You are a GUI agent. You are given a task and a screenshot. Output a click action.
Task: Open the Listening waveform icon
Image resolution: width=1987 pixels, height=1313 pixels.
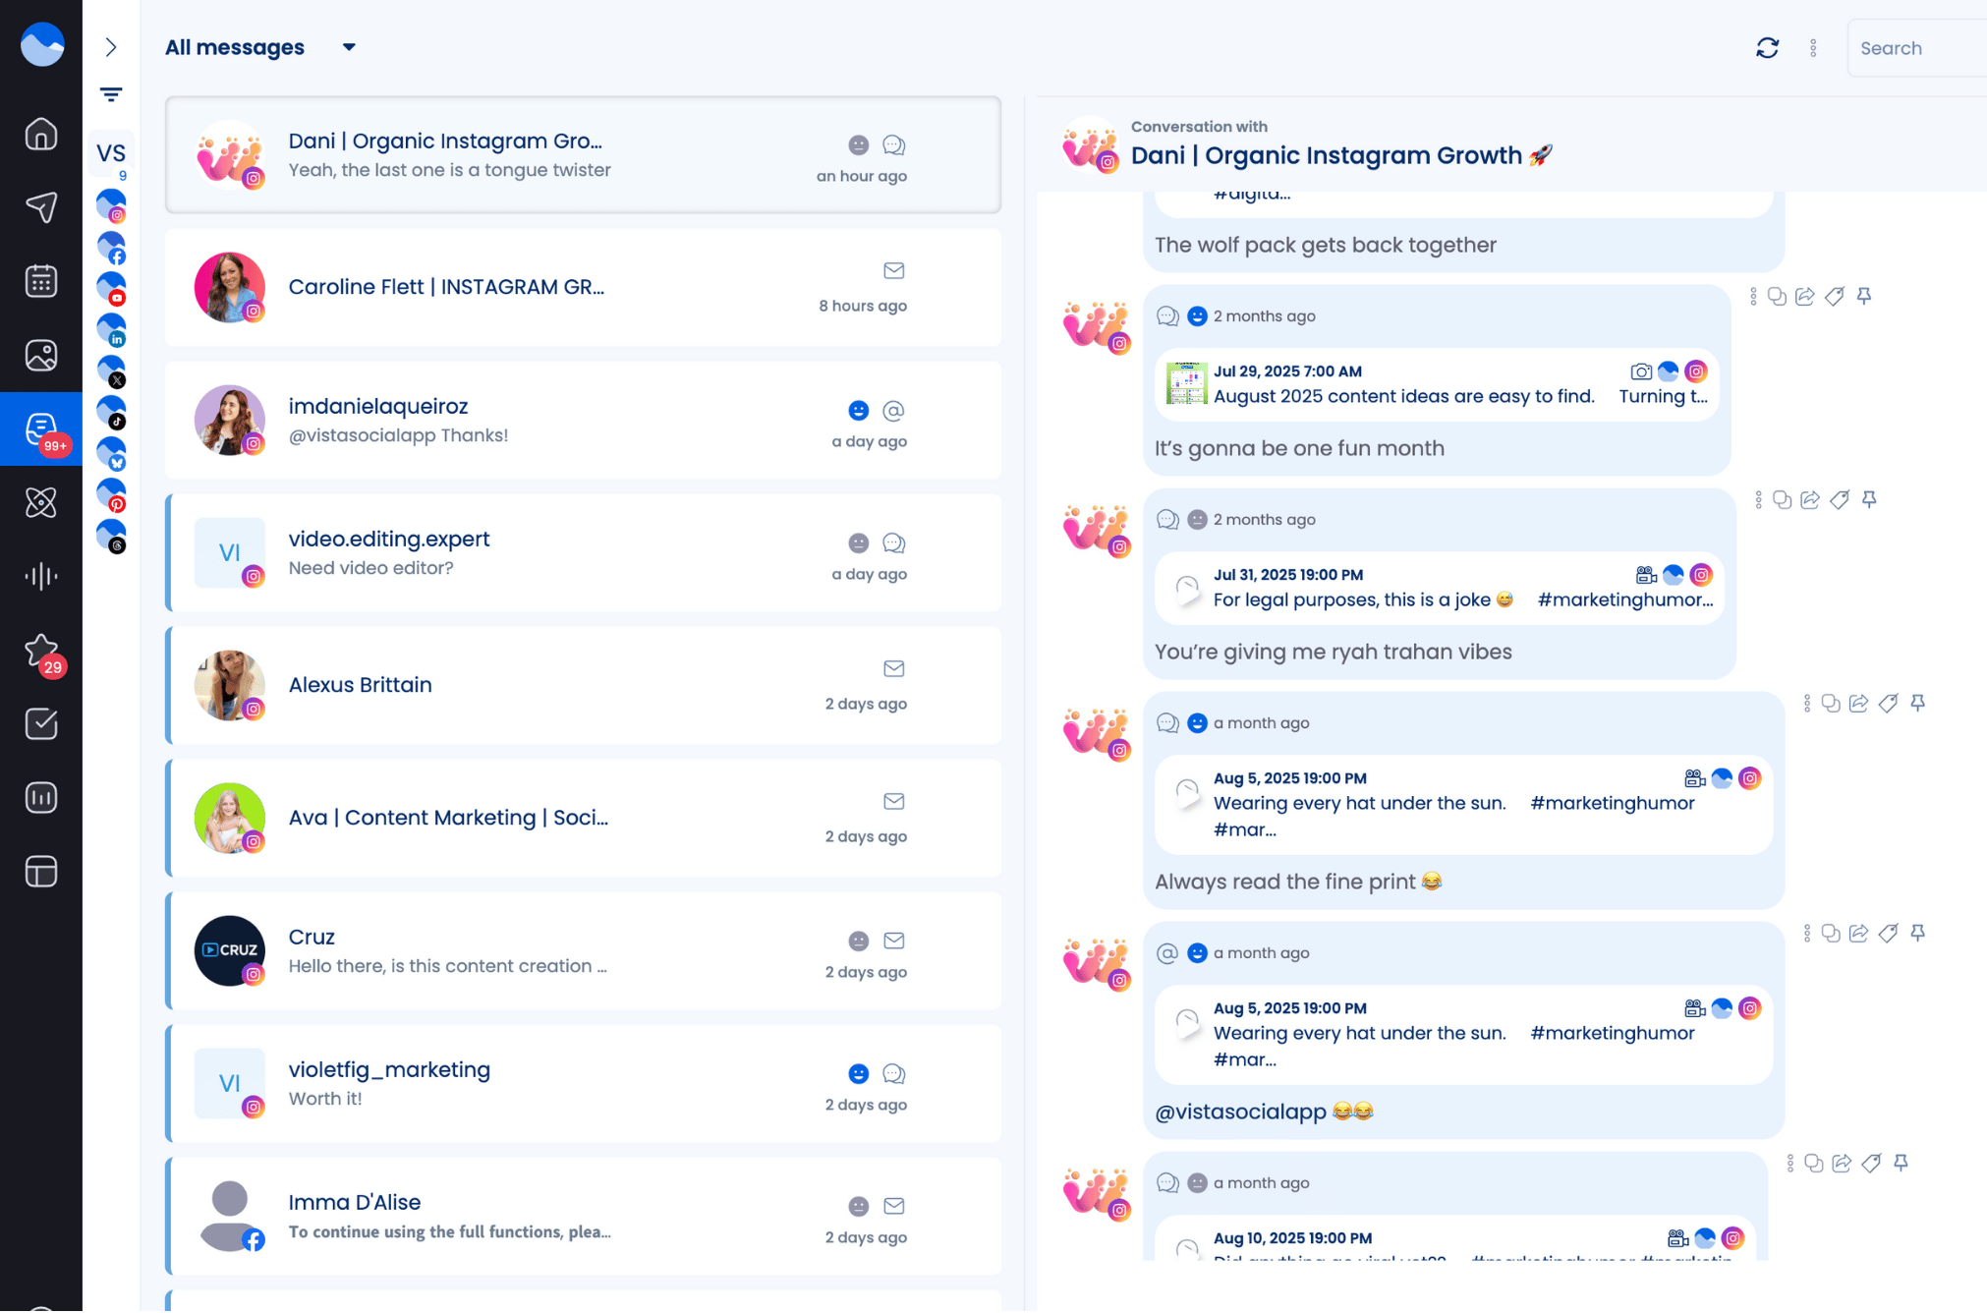[x=40, y=577]
